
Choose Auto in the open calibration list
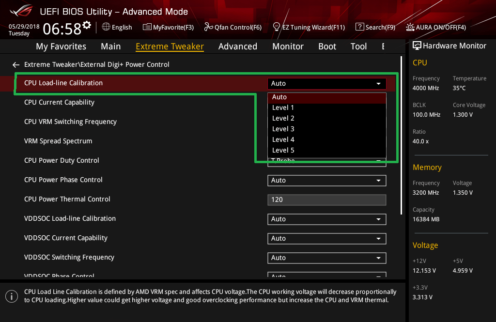327,97
